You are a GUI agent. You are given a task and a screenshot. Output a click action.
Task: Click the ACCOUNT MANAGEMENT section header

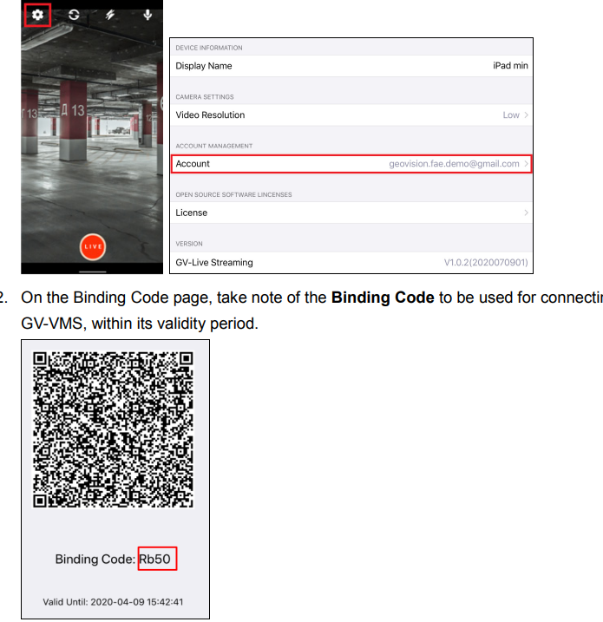point(214,146)
